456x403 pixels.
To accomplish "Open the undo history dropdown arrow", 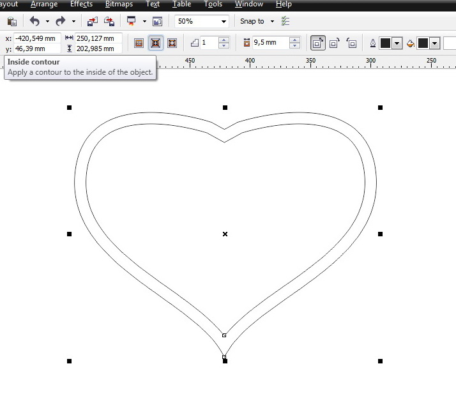I will 47,21.
